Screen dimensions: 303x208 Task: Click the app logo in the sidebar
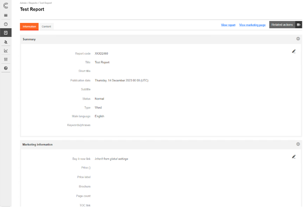click(x=6, y=6)
